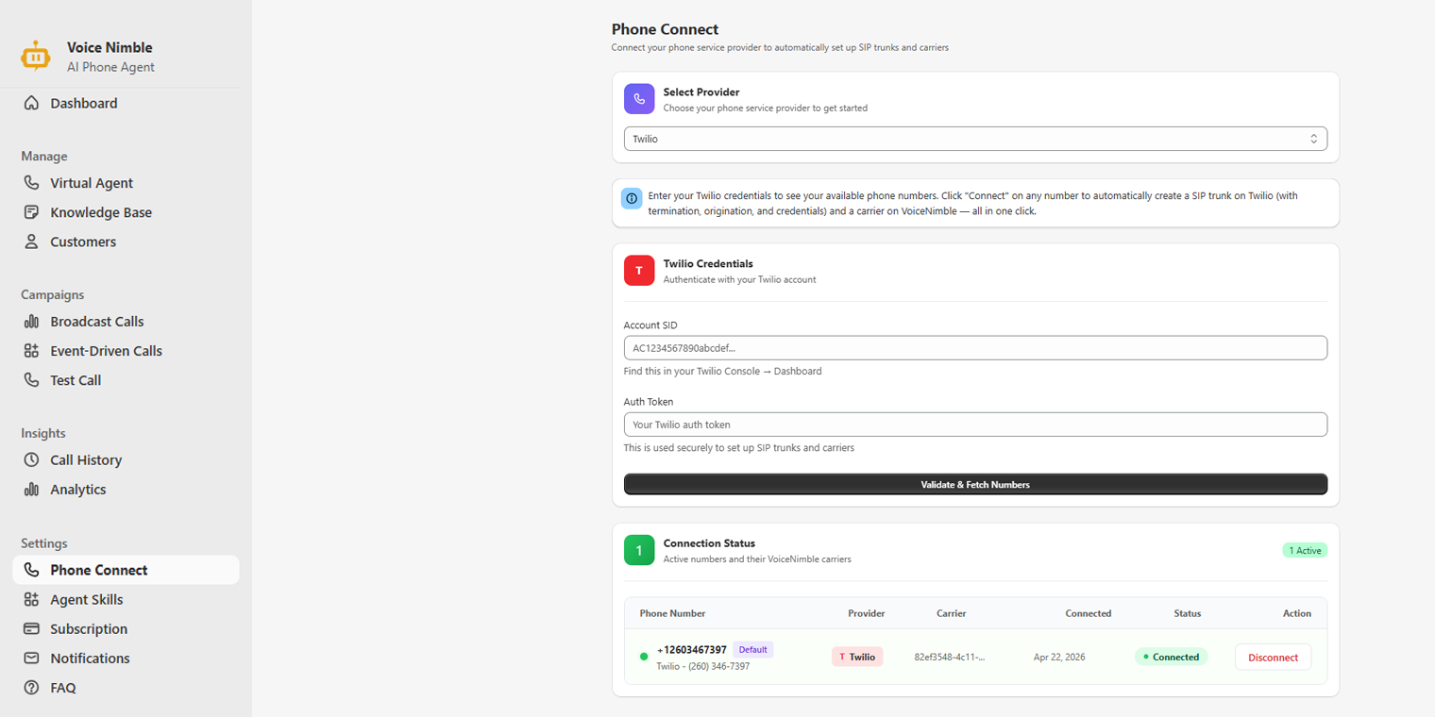Open Notifications in sidebar
Image resolution: width=1435 pixels, height=717 pixels.
tap(126, 658)
